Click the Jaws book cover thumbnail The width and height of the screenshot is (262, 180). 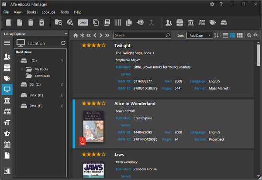click(93, 170)
